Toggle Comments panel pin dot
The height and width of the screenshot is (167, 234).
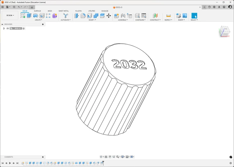[43, 157]
